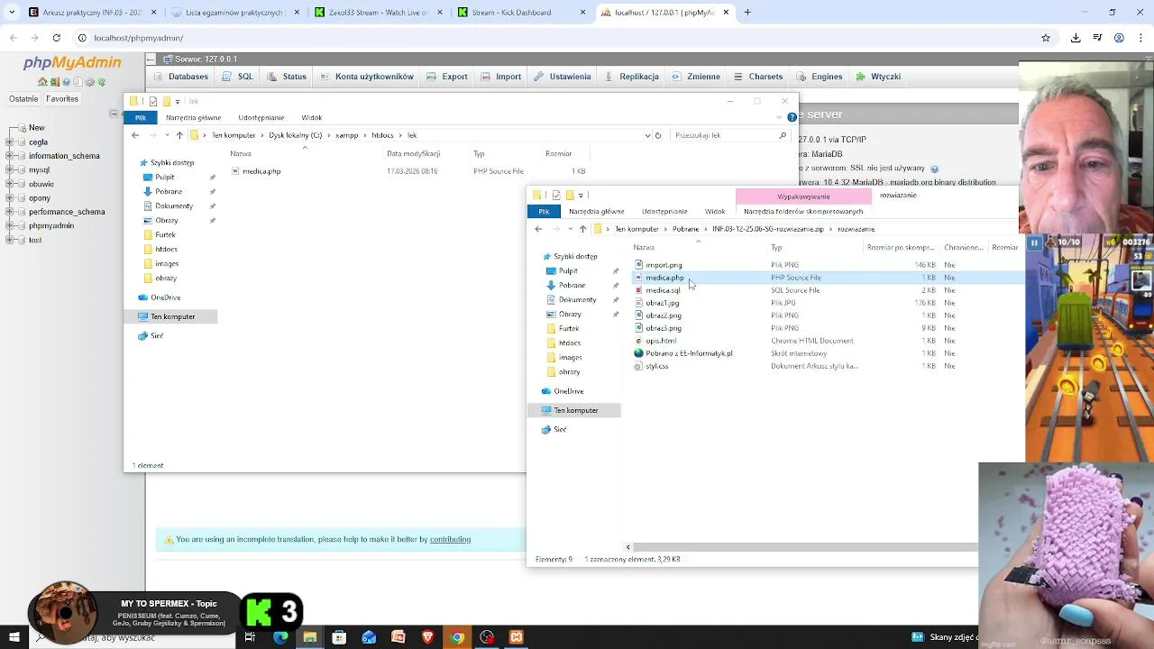Open the Import tab in phpMyAdmin

coord(500,77)
